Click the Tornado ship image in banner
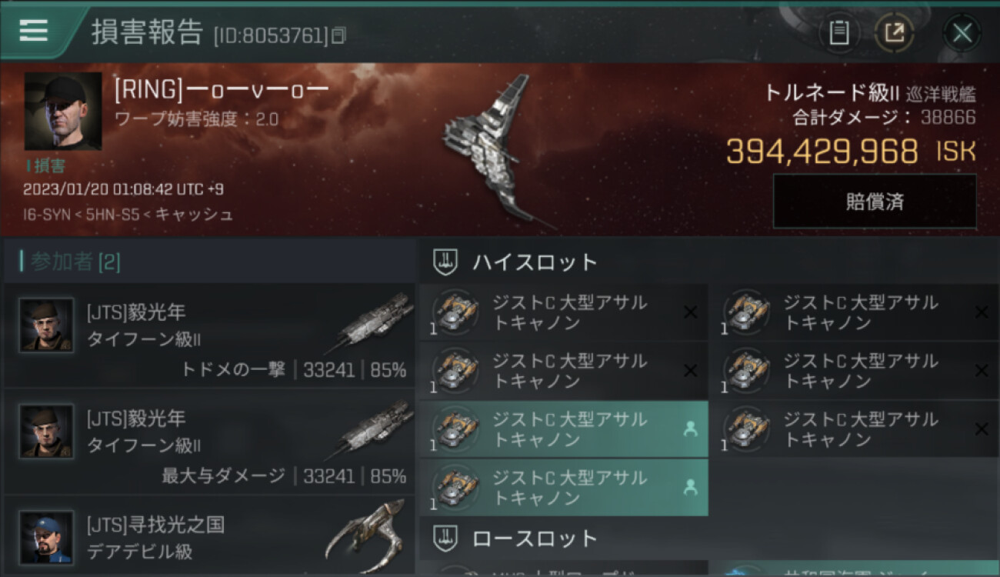The width and height of the screenshot is (1000, 577). tap(496, 150)
